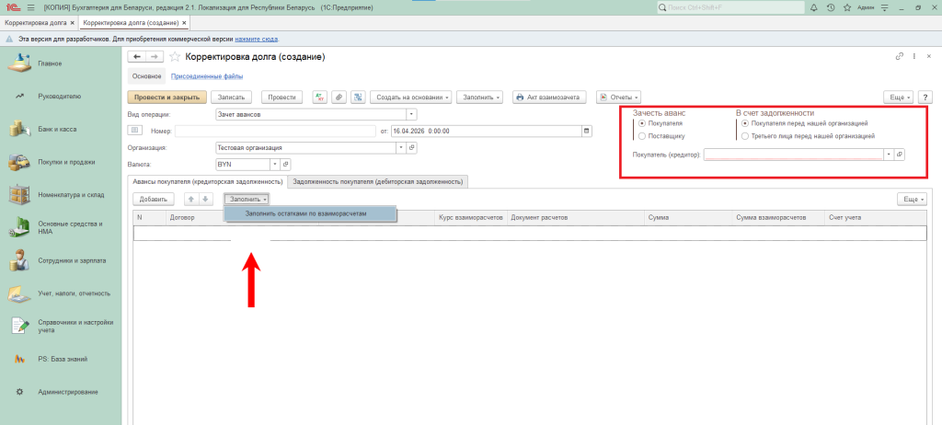This screenshot has width=942, height=425.
Task: Select Третьего лица перед нашей организацией option
Action: click(745, 136)
